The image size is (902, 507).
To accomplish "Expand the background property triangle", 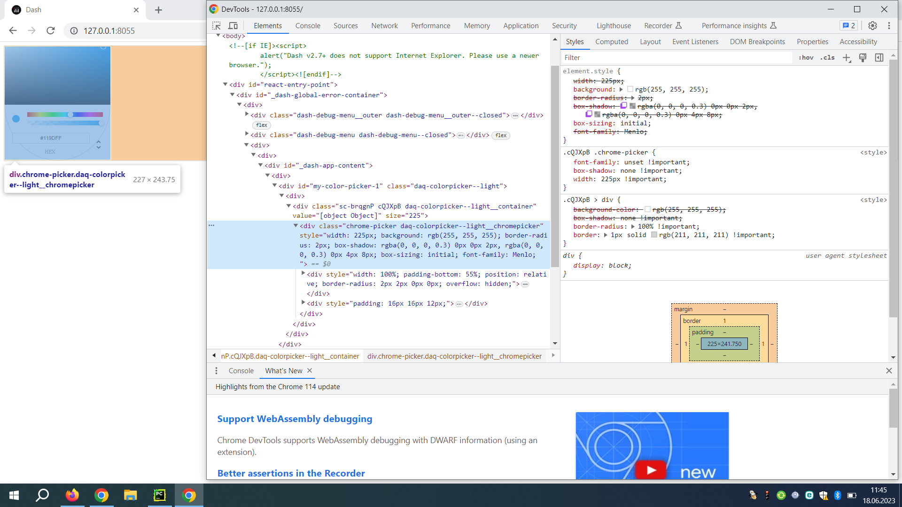I will [621, 89].
